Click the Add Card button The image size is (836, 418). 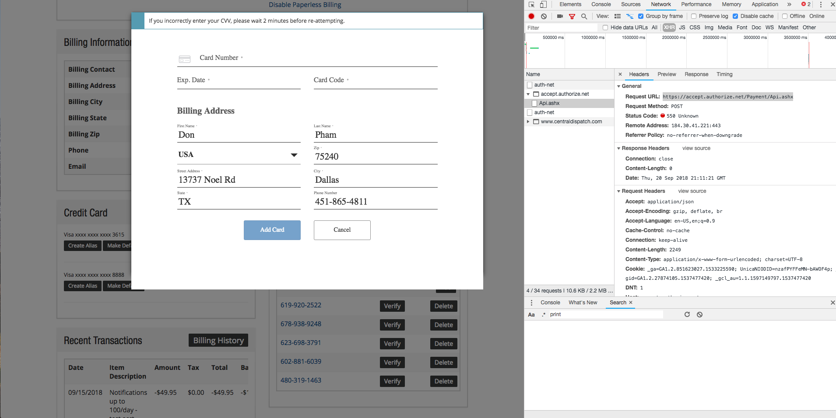tap(272, 230)
